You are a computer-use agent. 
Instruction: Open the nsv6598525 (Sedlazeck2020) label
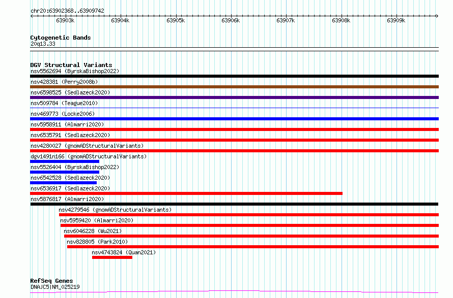coord(70,92)
